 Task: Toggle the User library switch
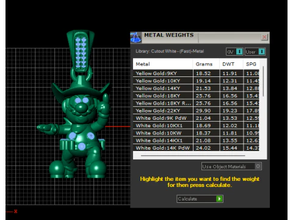[255, 52]
